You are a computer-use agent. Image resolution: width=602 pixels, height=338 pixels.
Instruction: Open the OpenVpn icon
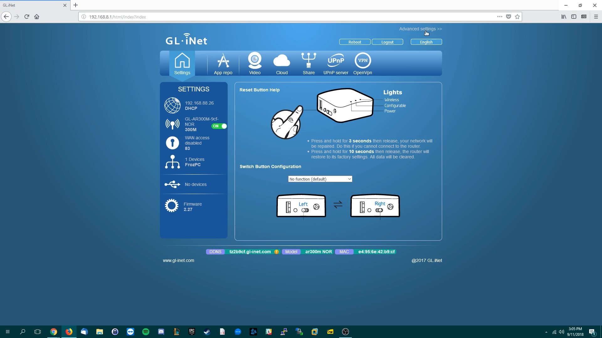point(362,61)
